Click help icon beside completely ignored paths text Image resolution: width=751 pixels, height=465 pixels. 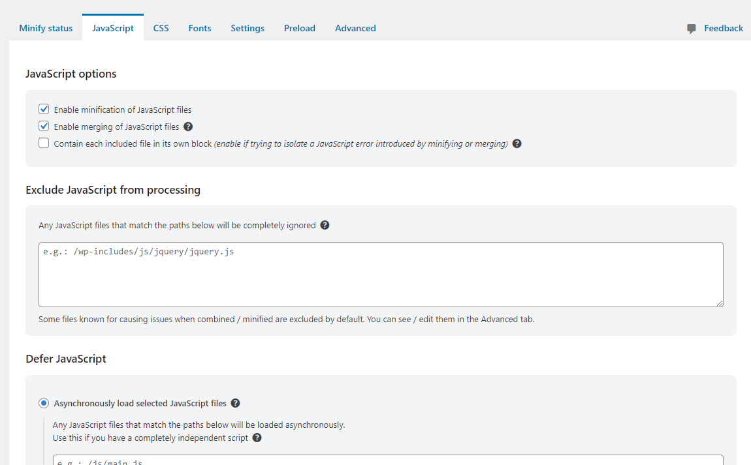pos(325,225)
